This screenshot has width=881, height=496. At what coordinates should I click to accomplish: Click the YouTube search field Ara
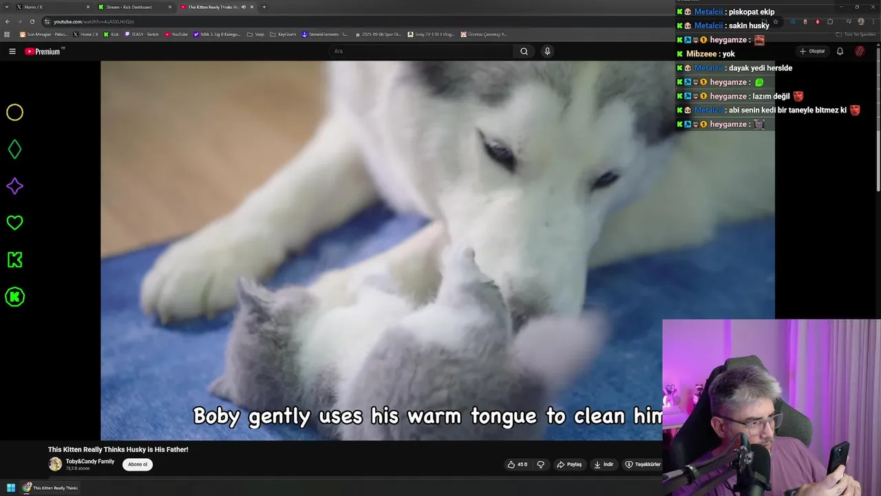coord(421,51)
